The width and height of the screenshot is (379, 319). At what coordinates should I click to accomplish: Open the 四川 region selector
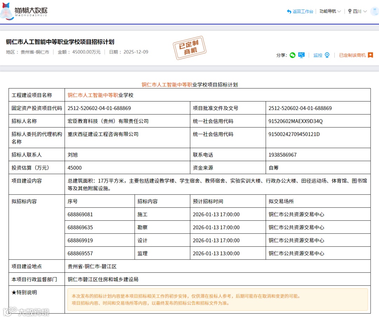(x=357, y=11)
